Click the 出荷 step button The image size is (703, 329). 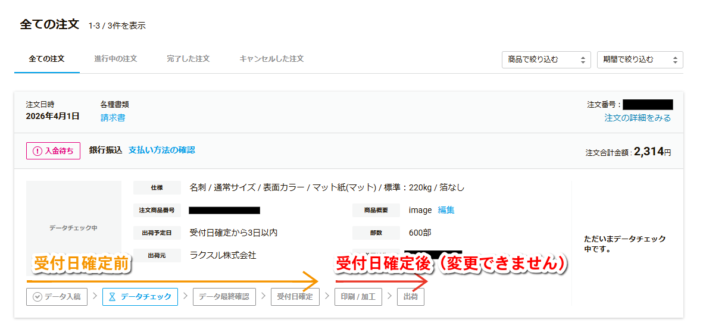(x=410, y=296)
